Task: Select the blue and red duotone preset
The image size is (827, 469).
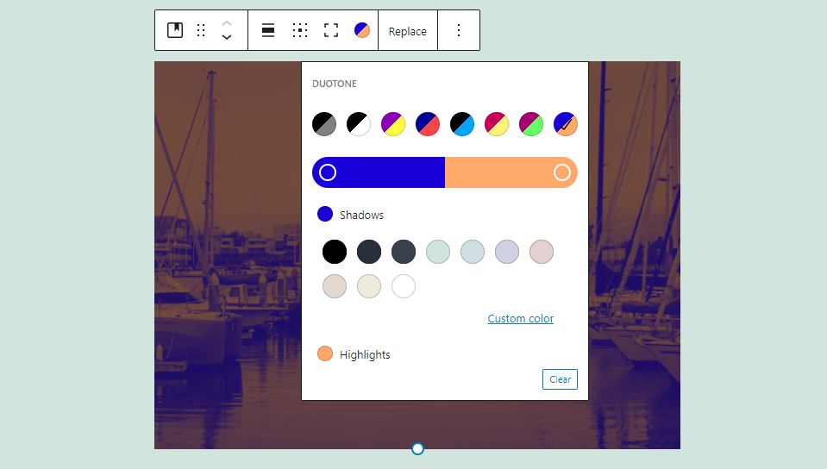Action: (x=428, y=124)
